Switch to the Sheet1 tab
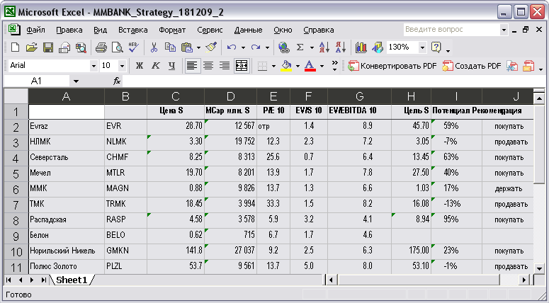The height and width of the screenshot is (303, 549). [x=72, y=280]
